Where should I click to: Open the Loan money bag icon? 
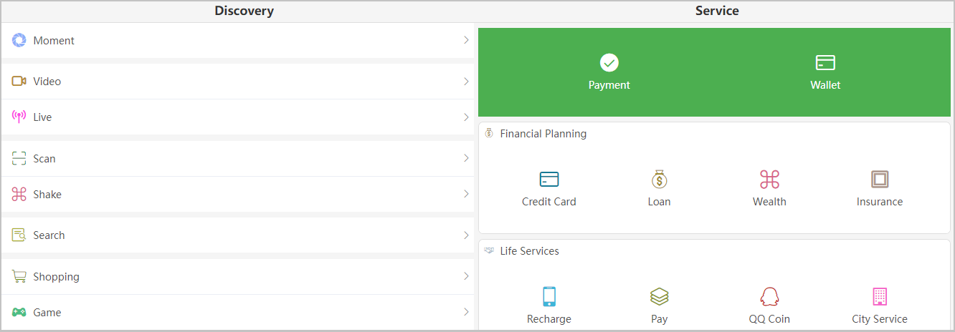(x=660, y=179)
